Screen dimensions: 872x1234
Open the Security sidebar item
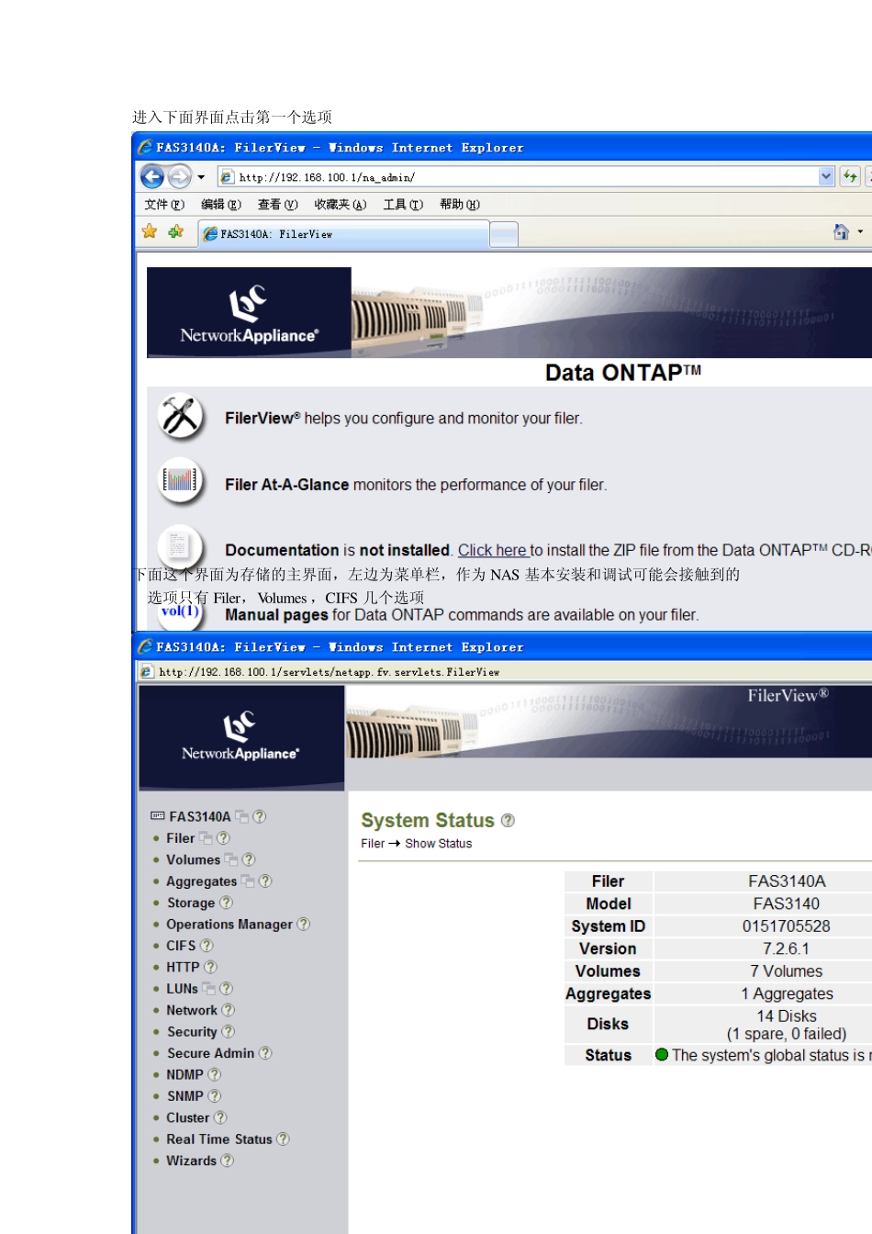[192, 1032]
